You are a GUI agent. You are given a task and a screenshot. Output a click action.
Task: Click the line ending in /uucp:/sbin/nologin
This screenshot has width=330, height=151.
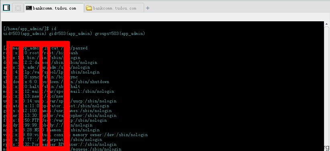coord(60,101)
